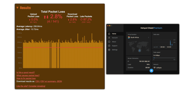This screenshot has height=93, width=194.
Task: Click the Hotspot Shield Premium title
Action: (151, 28)
